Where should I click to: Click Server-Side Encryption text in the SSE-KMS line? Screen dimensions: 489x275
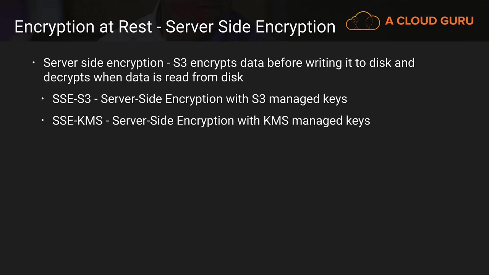coord(173,121)
